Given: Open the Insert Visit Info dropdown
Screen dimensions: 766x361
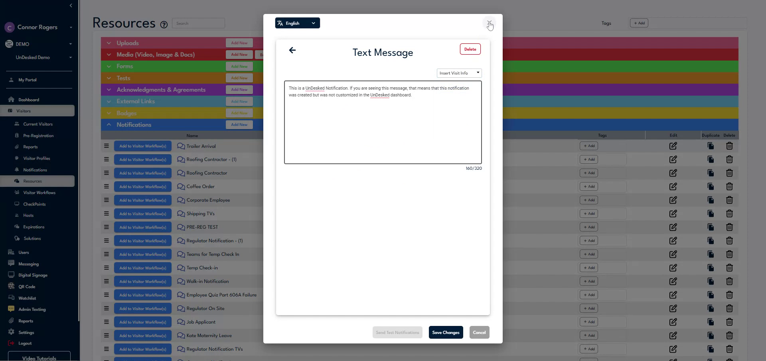Looking at the screenshot, I should (458, 73).
